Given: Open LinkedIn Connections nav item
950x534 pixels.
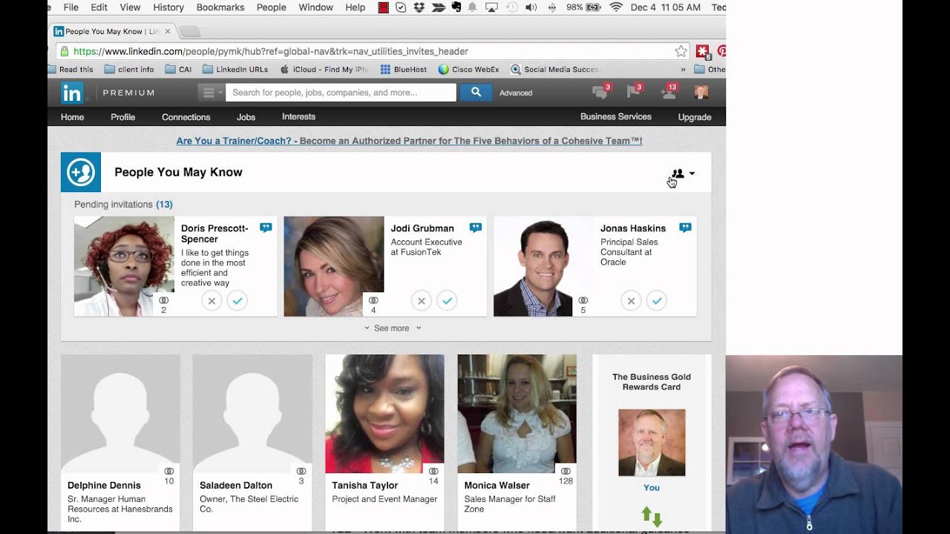Looking at the screenshot, I should (186, 117).
